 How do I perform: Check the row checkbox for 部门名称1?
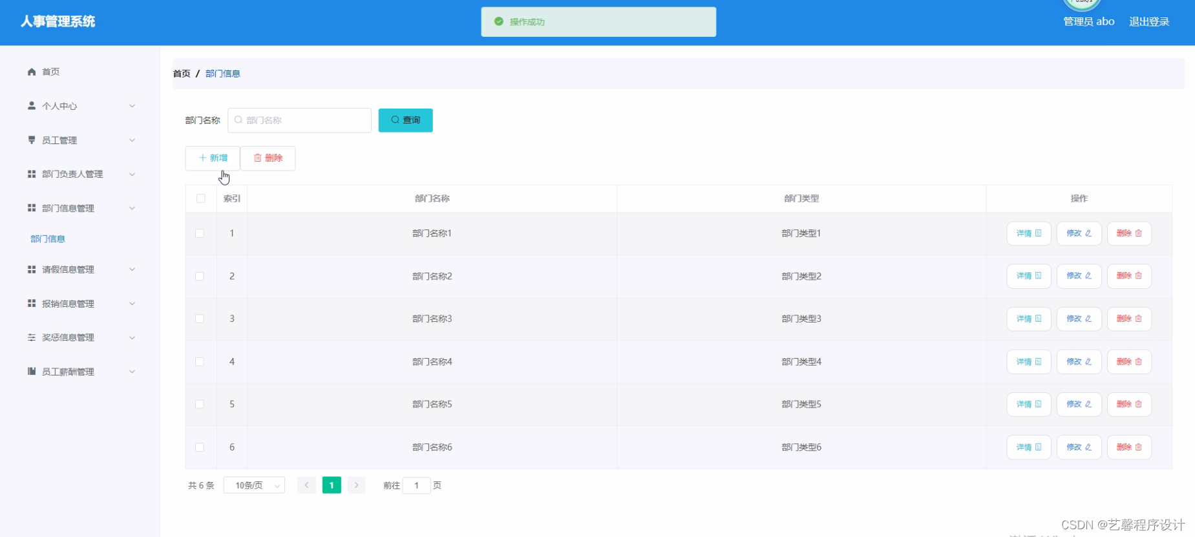200,233
